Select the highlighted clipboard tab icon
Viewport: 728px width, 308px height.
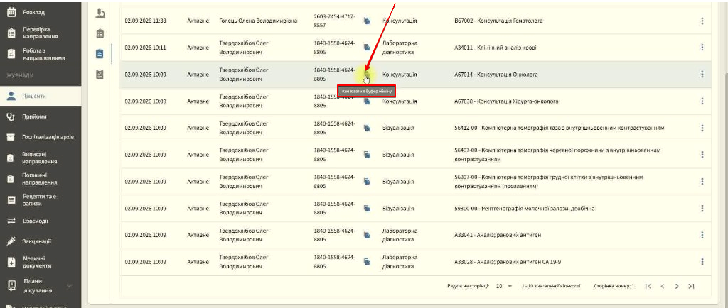(x=100, y=54)
